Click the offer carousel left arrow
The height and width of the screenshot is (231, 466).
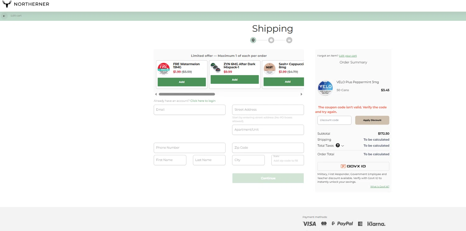point(156,94)
